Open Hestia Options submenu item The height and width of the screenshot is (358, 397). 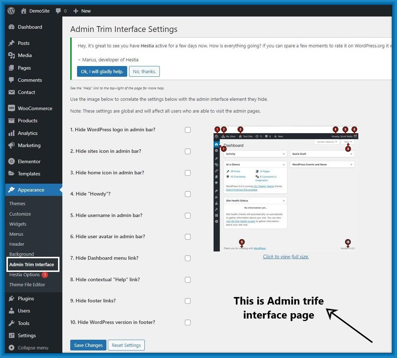click(25, 274)
